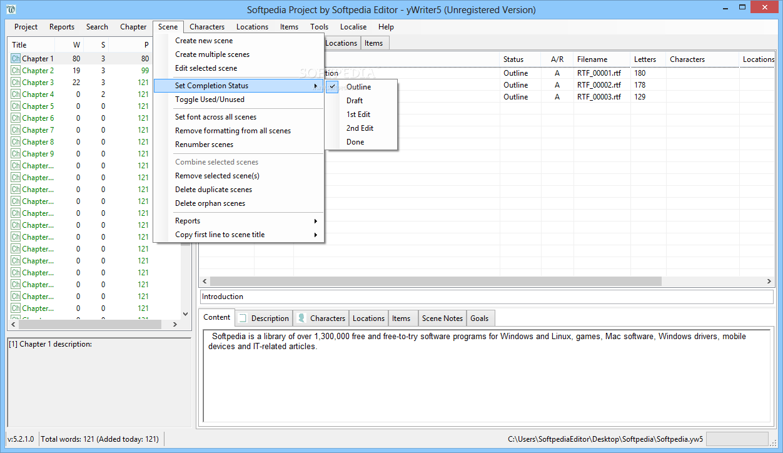Click the Characters tab person icon
Image resolution: width=783 pixels, height=453 pixels.
301,318
